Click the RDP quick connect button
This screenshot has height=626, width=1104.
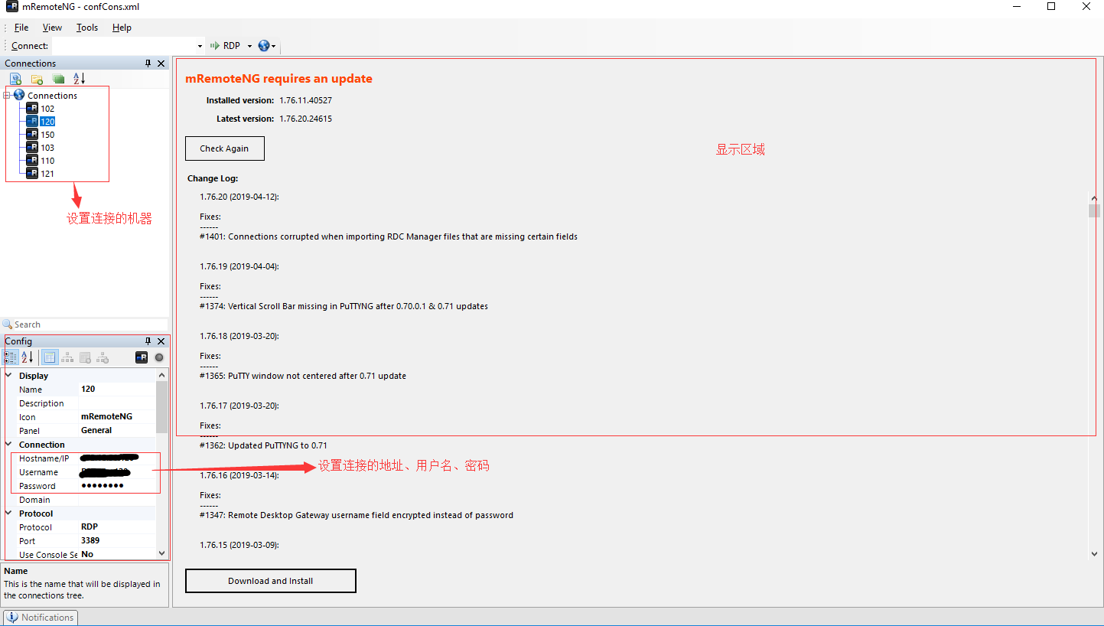pos(226,46)
